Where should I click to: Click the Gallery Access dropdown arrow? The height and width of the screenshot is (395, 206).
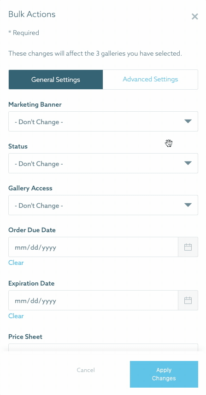pos(188,205)
